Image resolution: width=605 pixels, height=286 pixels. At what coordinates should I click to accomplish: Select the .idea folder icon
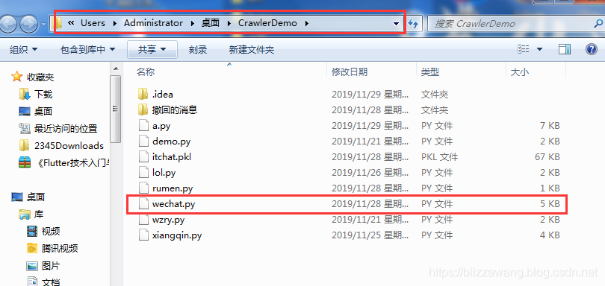pyautogui.click(x=143, y=94)
